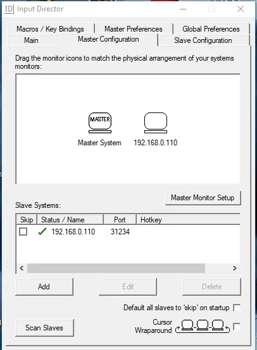The height and width of the screenshot is (350, 257).
Task: Click the Master Monitor Setup button
Action: 203,198
